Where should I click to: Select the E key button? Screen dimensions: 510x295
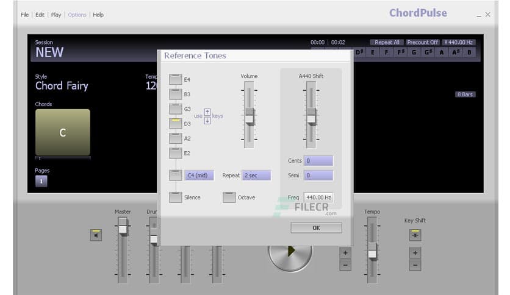(x=373, y=52)
